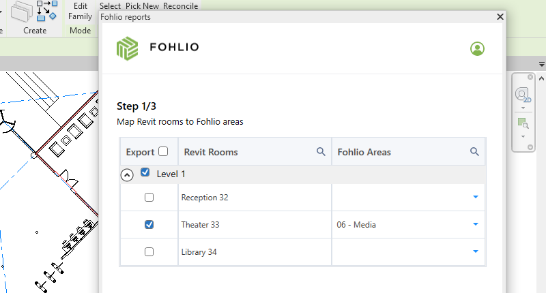Check the Reception 32 export checkbox
Screen dimensions: 546x293
(149, 198)
